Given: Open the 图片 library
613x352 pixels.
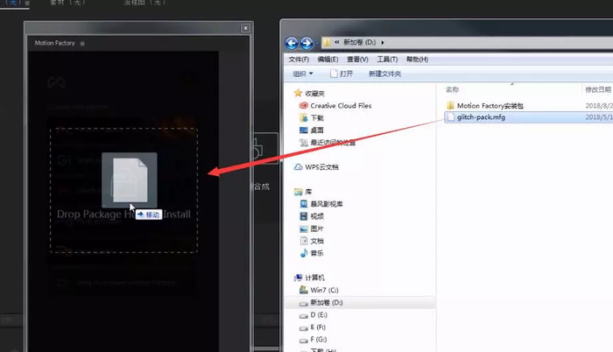Looking at the screenshot, I should pos(312,229).
